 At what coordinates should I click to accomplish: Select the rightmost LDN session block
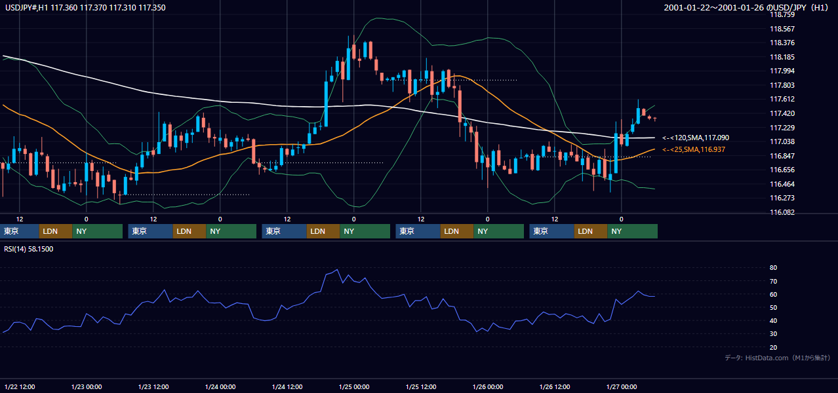tap(591, 231)
